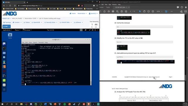
Task: Open the terminal icon in Kali dock
Action: (4, 48)
